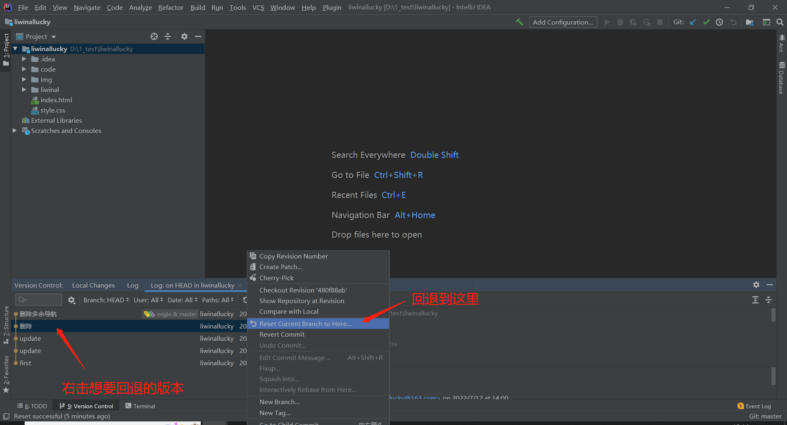Choose Revert Commit from context menu
Viewport: 787px width, 425px height.
(318, 335)
